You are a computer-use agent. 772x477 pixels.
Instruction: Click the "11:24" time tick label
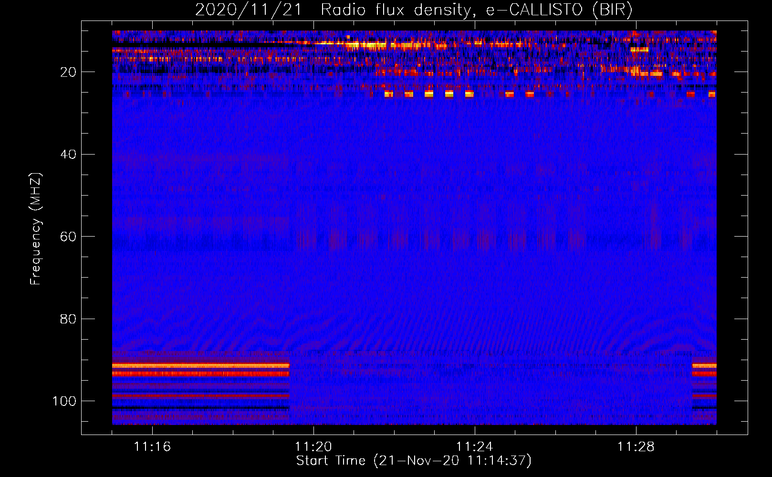475,447
